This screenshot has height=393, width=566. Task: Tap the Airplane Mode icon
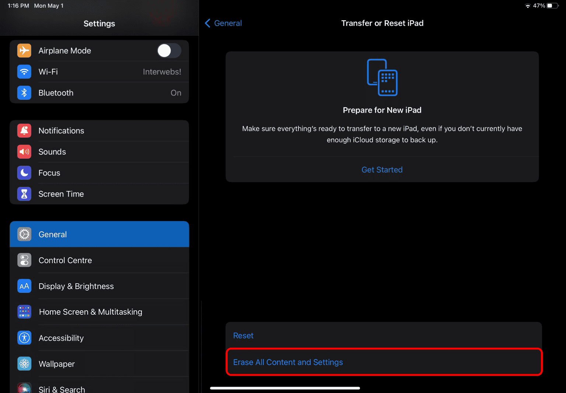point(24,50)
